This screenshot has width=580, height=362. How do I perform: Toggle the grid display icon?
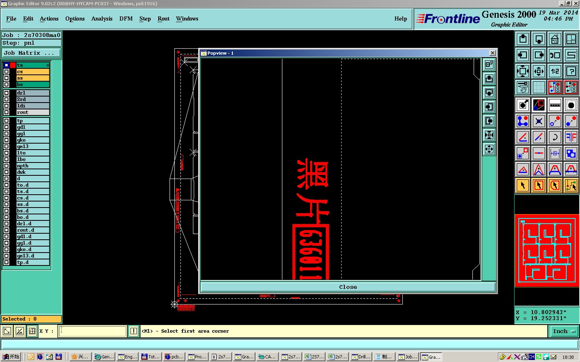(539, 87)
